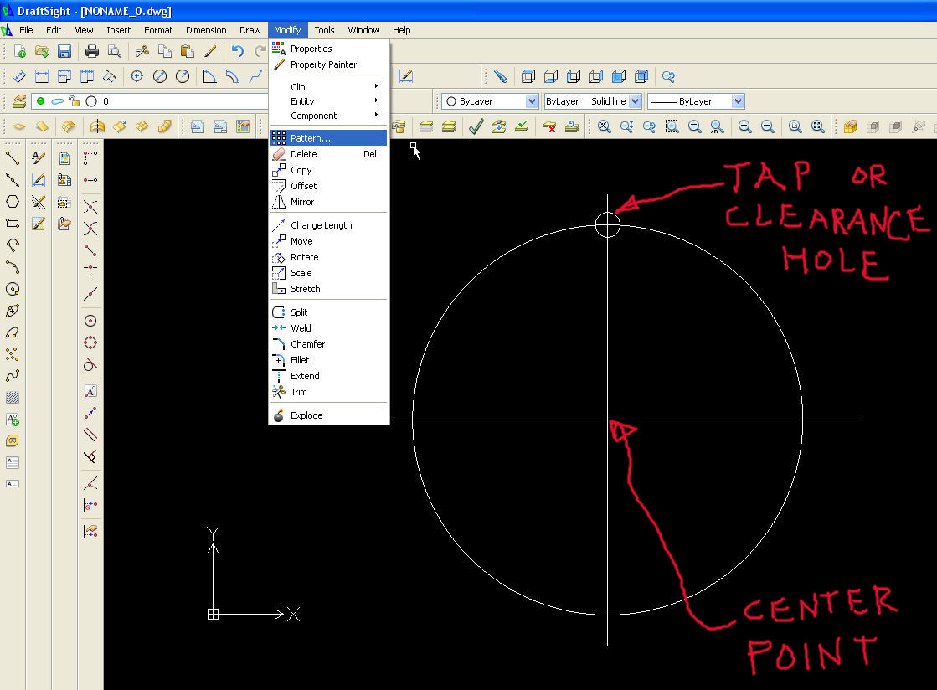Image resolution: width=937 pixels, height=690 pixels.
Task: Select Rotate menu entry
Action: click(329, 257)
